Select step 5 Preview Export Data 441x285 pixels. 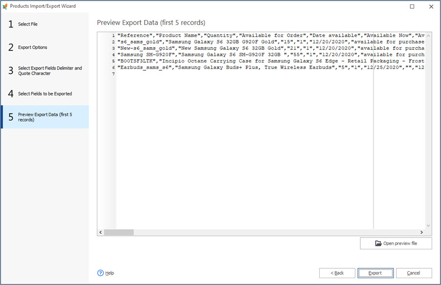click(44, 117)
